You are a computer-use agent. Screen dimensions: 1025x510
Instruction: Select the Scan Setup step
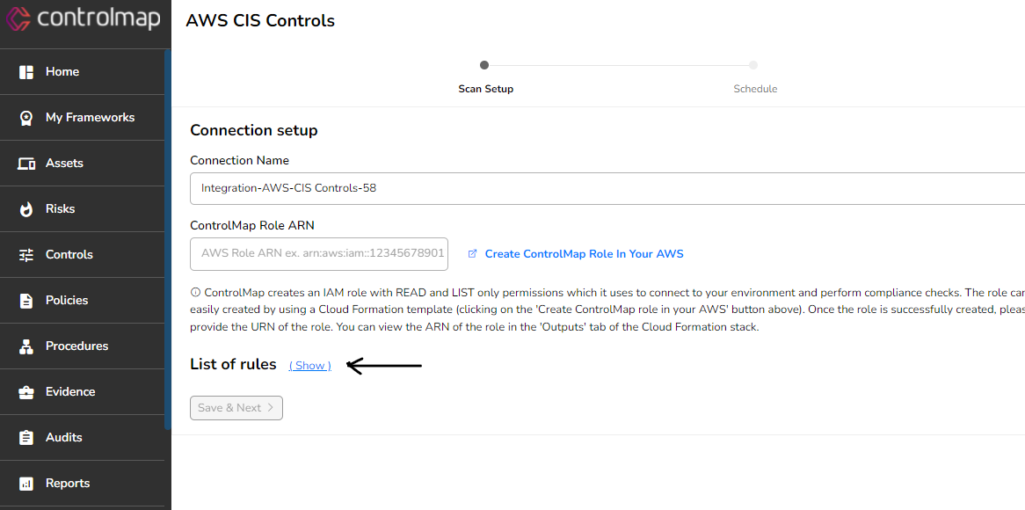tap(485, 88)
